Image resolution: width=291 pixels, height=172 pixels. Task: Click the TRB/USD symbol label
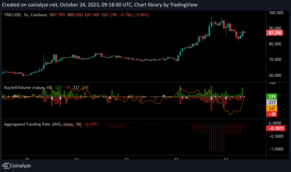(x=13, y=15)
